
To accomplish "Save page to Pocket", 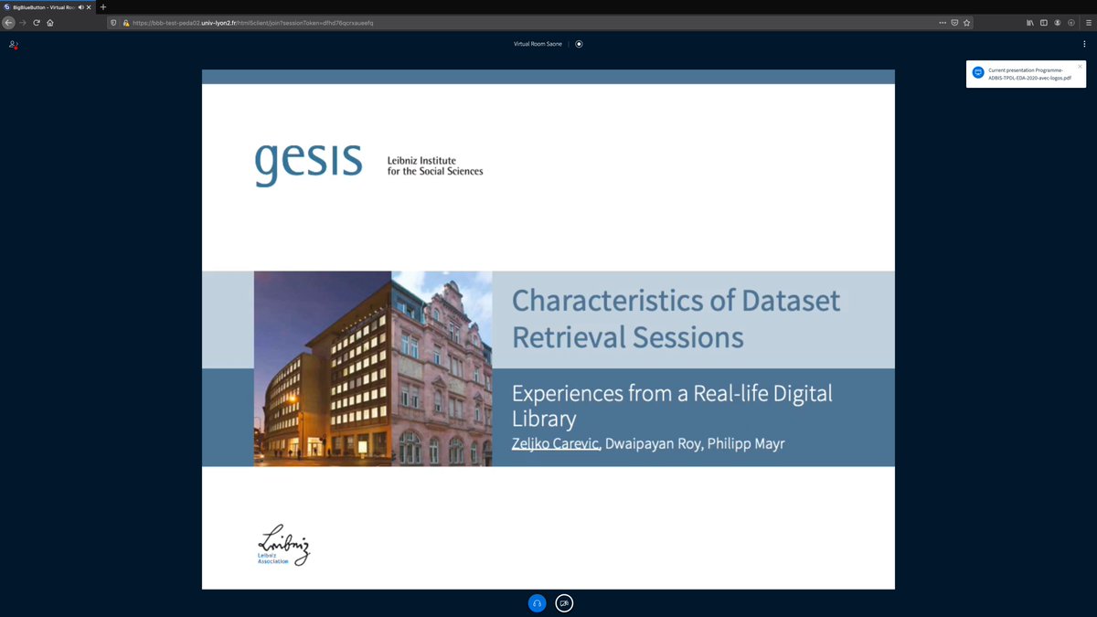I will [954, 23].
